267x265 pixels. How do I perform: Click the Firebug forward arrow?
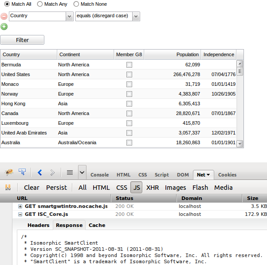click(x=52, y=173)
